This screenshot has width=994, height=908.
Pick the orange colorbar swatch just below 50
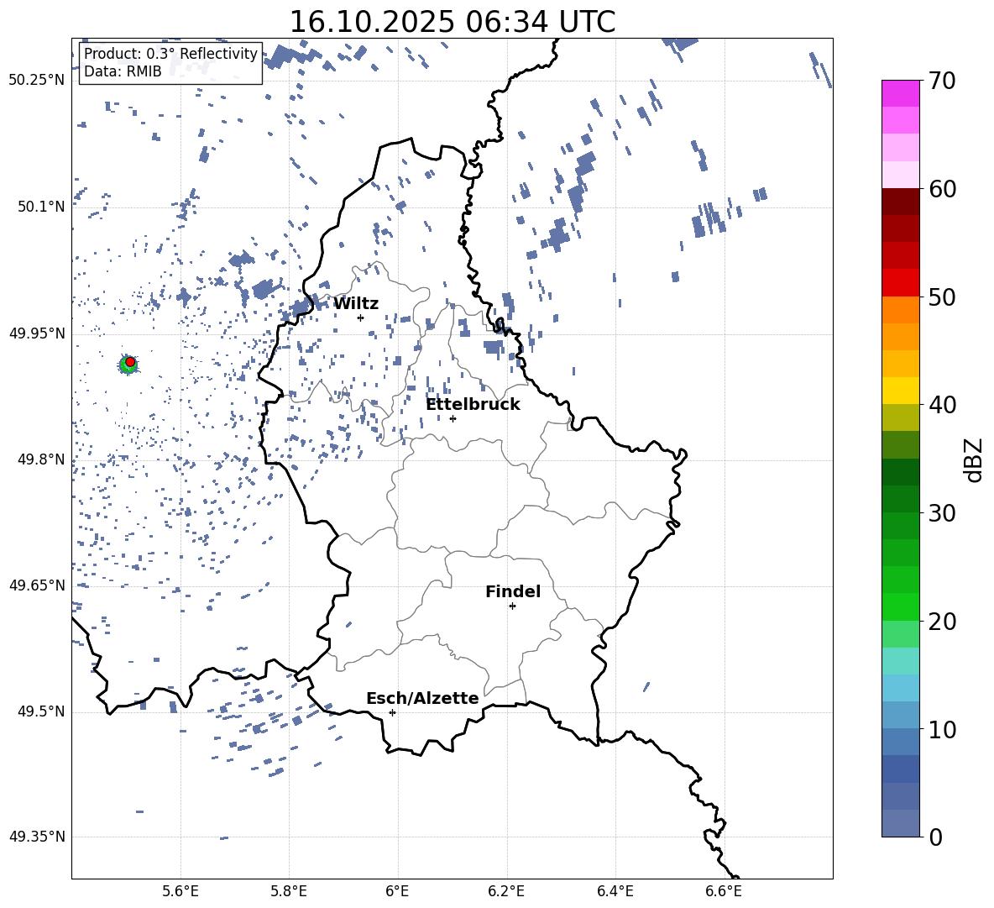tap(901, 310)
